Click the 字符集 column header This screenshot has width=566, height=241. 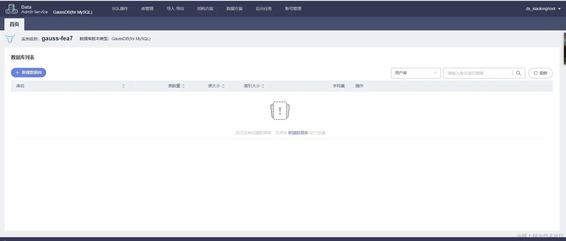click(x=339, y=86)
